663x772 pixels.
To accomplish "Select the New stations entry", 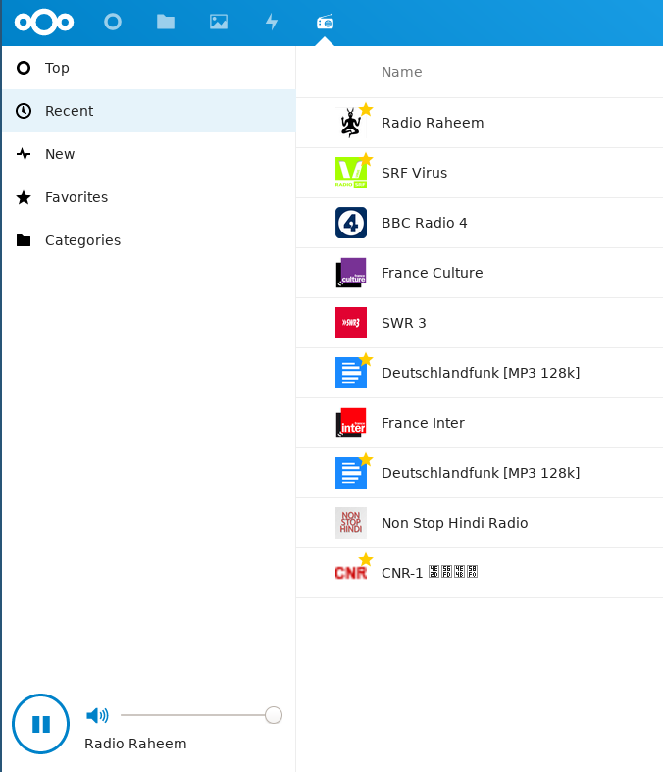I will 149,154.
